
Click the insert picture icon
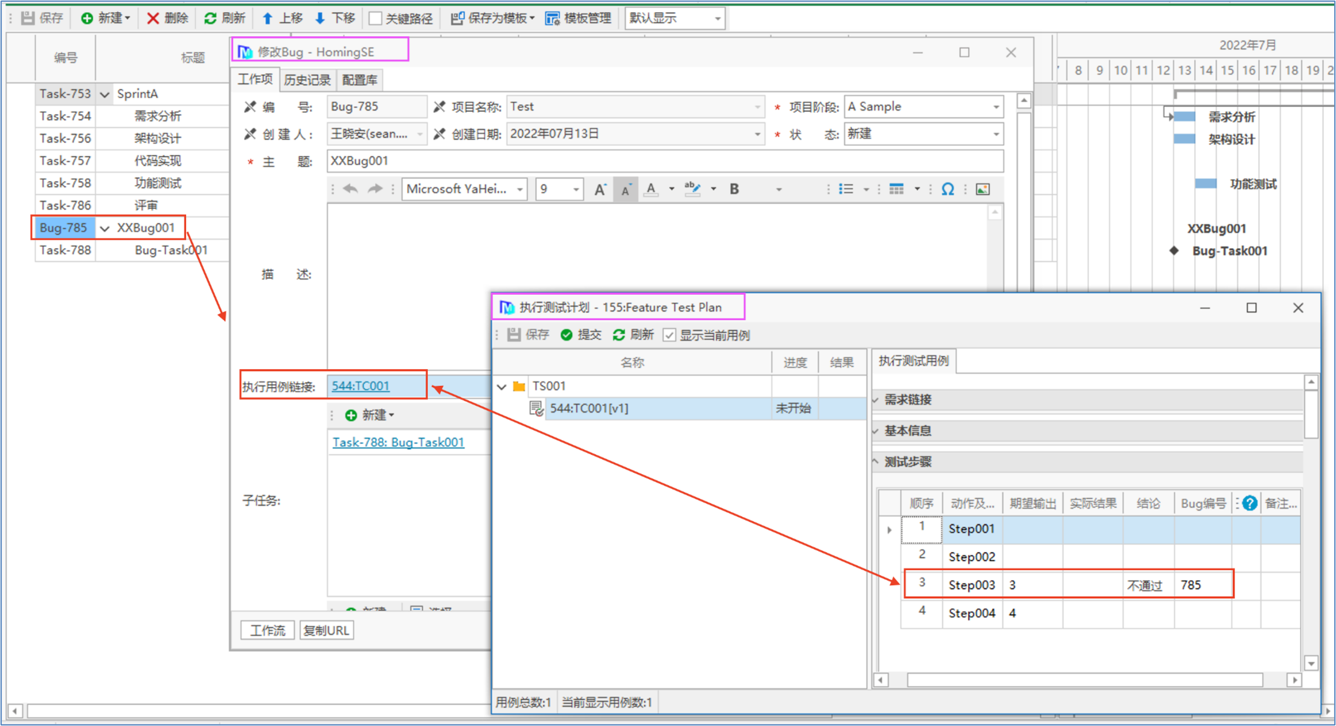(x=983, y=189)
